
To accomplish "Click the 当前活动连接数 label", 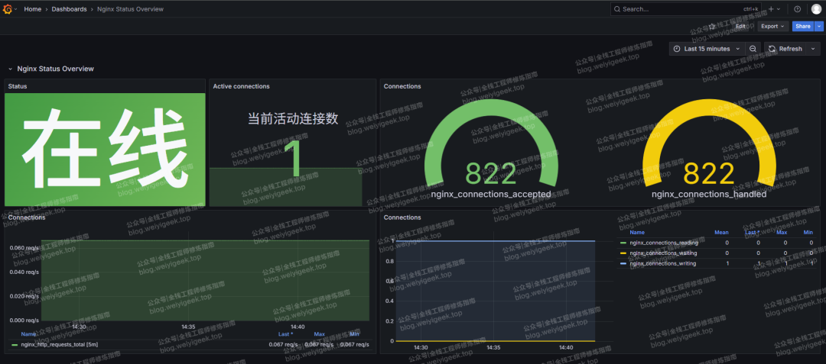I will point(293,119).
